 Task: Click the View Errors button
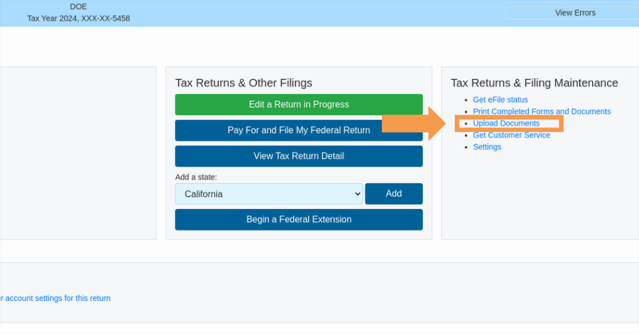coord(575,13)
